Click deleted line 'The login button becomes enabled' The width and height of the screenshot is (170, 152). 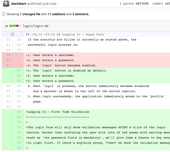click(61, 65)
